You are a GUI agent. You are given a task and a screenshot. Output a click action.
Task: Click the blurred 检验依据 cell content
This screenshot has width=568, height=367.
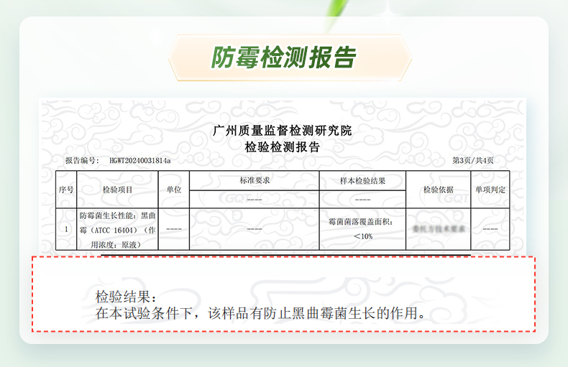438,228
